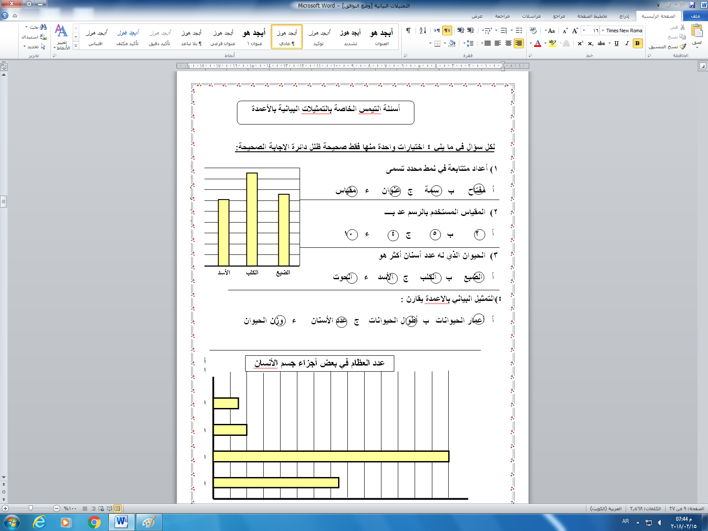Click the zoom percentage in status bar
This screenshot has height=531, width=708.
tap(70, 509)
